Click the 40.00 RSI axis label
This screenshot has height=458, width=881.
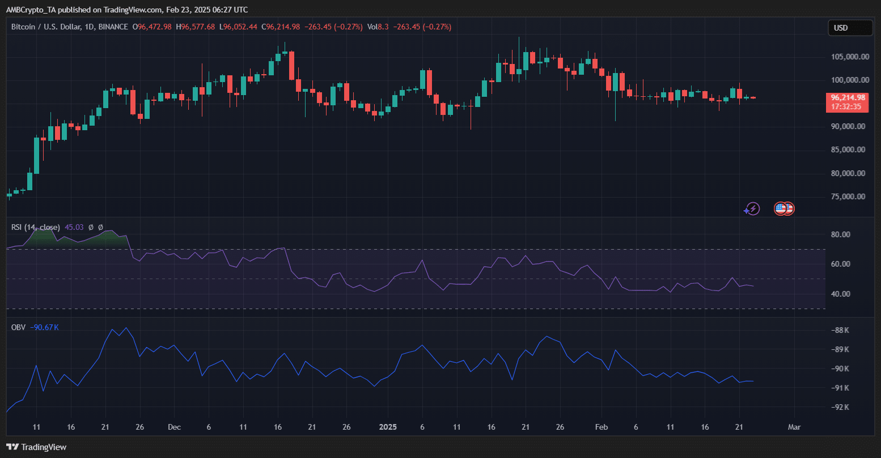841,294
